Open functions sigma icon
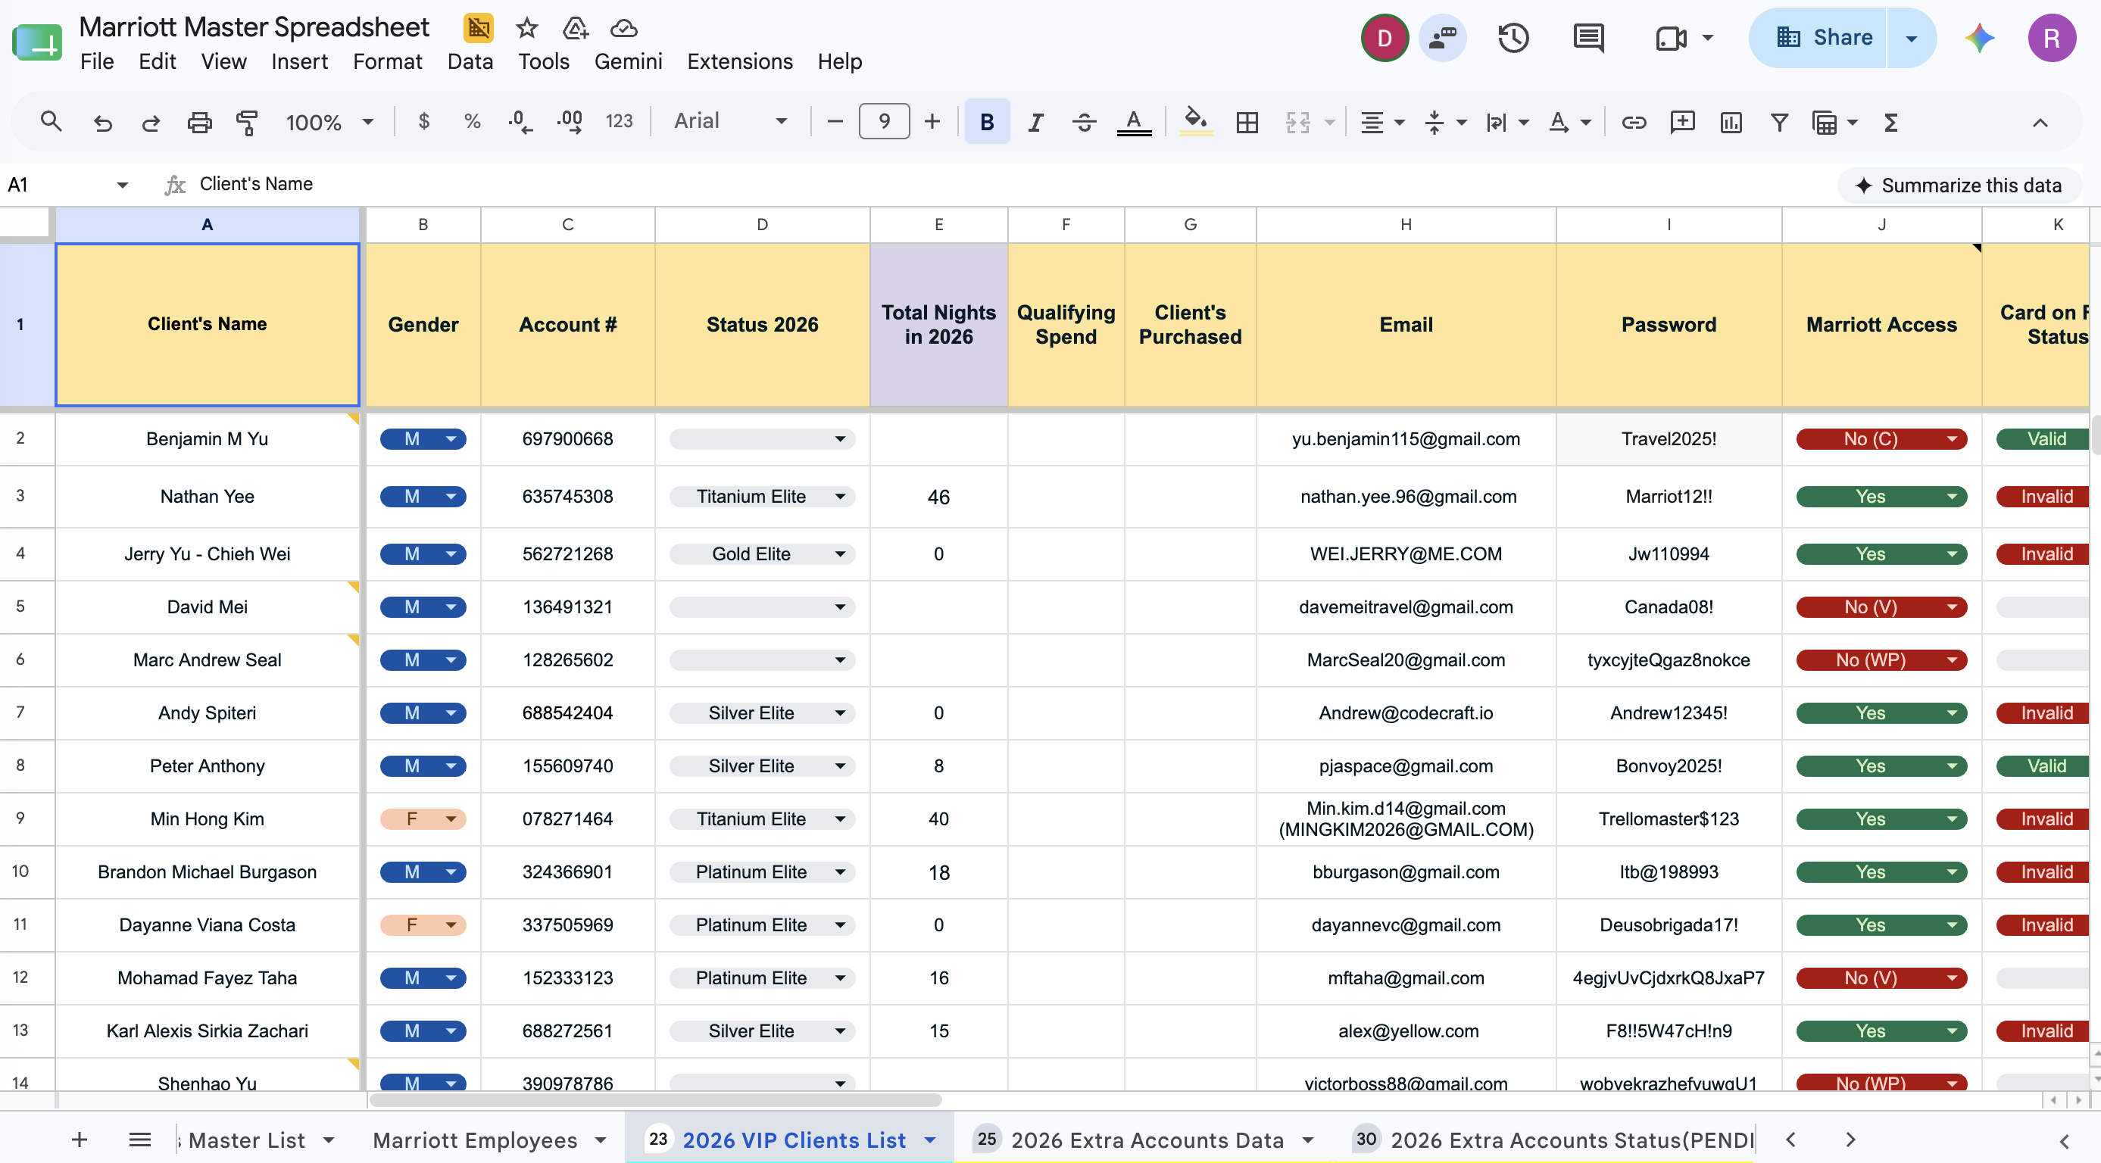The image size is (2101, 1163). [1890, 123]
